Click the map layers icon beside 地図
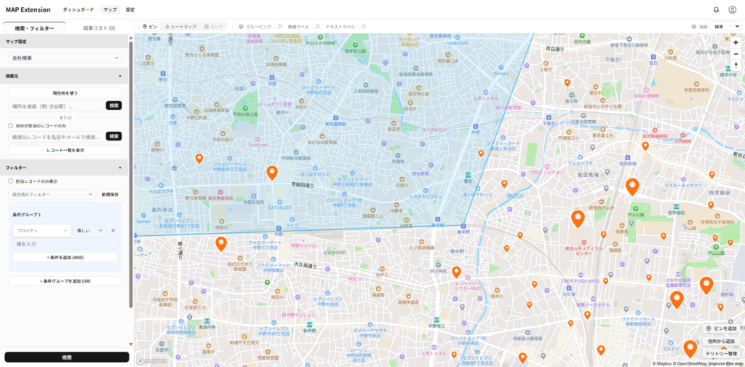 click(x=694, y=27)
